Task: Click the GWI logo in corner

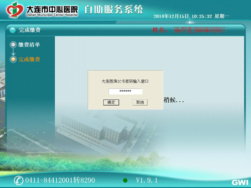Action: pos(240,182)
